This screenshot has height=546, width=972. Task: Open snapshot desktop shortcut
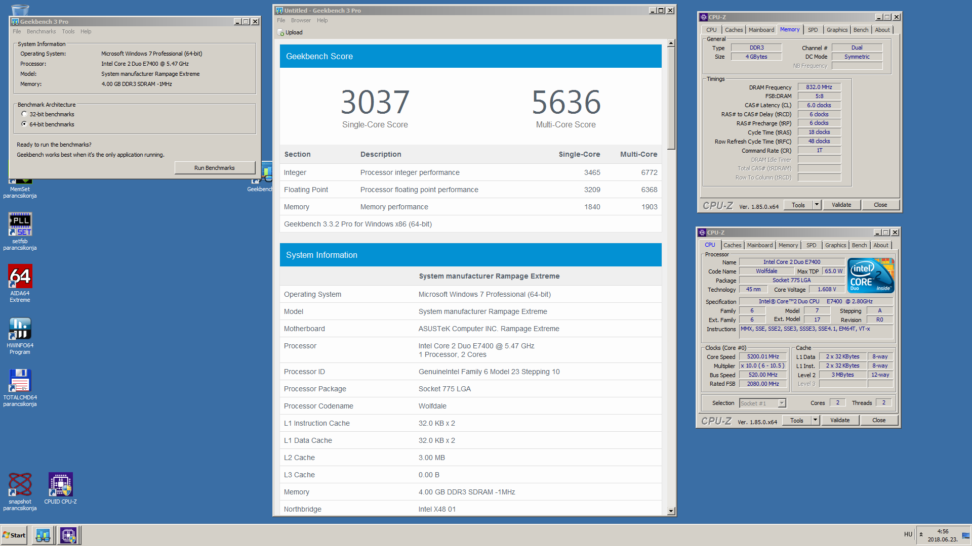(x=20, y=491)
